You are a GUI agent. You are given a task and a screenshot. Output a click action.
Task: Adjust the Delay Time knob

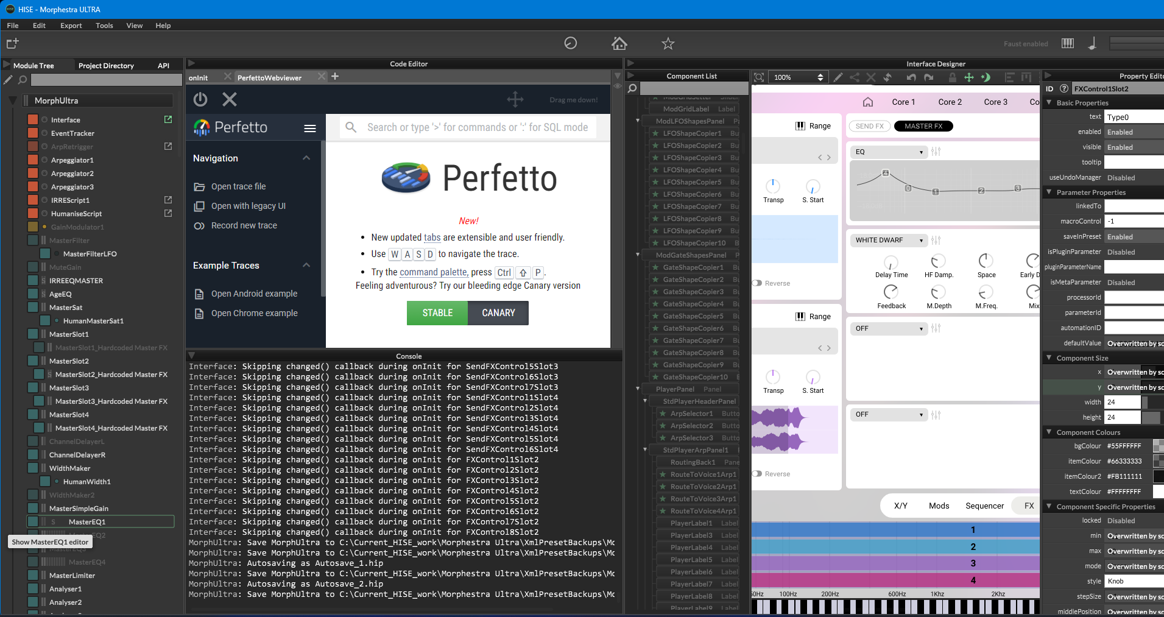(x=891, y=263)
